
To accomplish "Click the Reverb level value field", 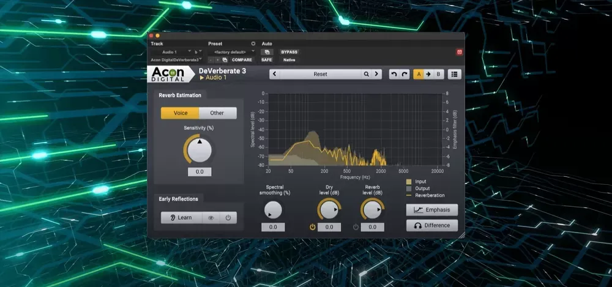I will 372,227.
